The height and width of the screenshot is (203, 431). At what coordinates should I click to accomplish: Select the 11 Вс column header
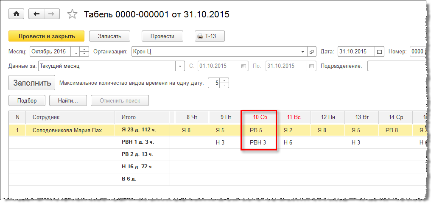coord(294,117)
